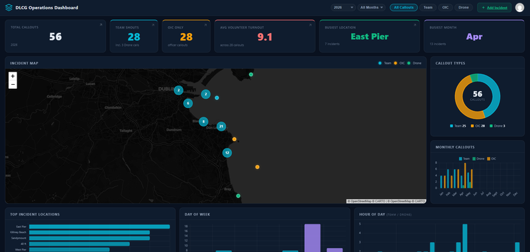Click orange OIC marker below cluster 21
530x252 pixels.
(235, 139)
